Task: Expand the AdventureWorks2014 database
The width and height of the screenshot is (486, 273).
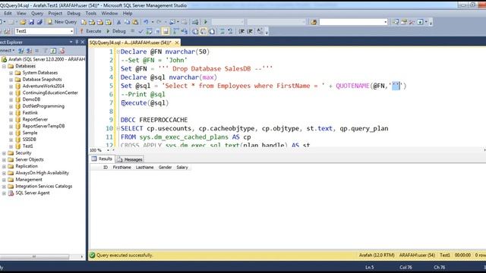Action: tap(11, 86)
